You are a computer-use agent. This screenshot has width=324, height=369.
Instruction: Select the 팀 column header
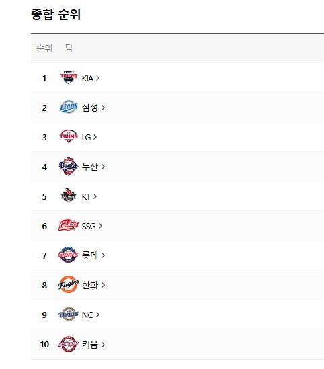point(69,48)
